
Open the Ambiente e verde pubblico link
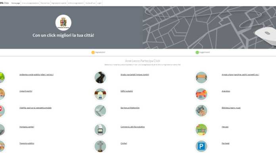tap(36, 75)
